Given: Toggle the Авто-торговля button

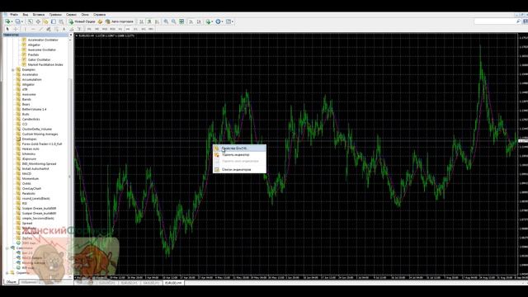Looking at the screenshot, I should (119, 21).
